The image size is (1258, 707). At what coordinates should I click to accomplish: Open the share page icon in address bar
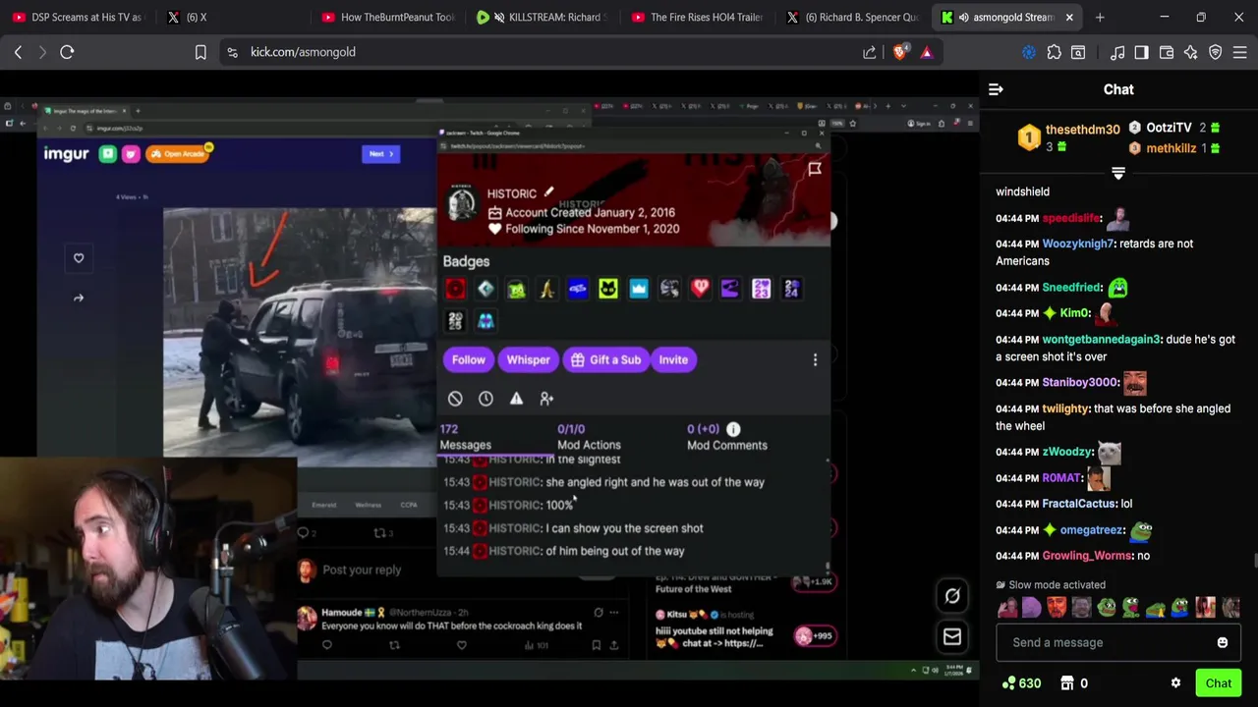click(x=870, y=52)
